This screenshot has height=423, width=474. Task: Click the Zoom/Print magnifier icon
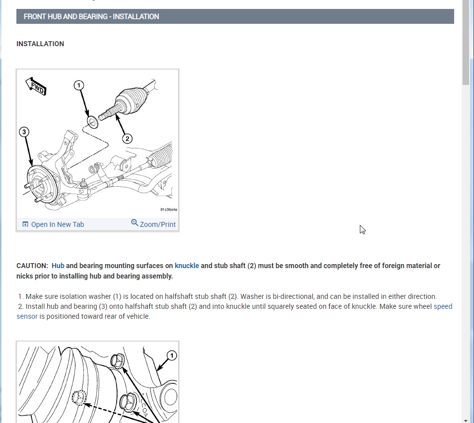pos(135,223)
